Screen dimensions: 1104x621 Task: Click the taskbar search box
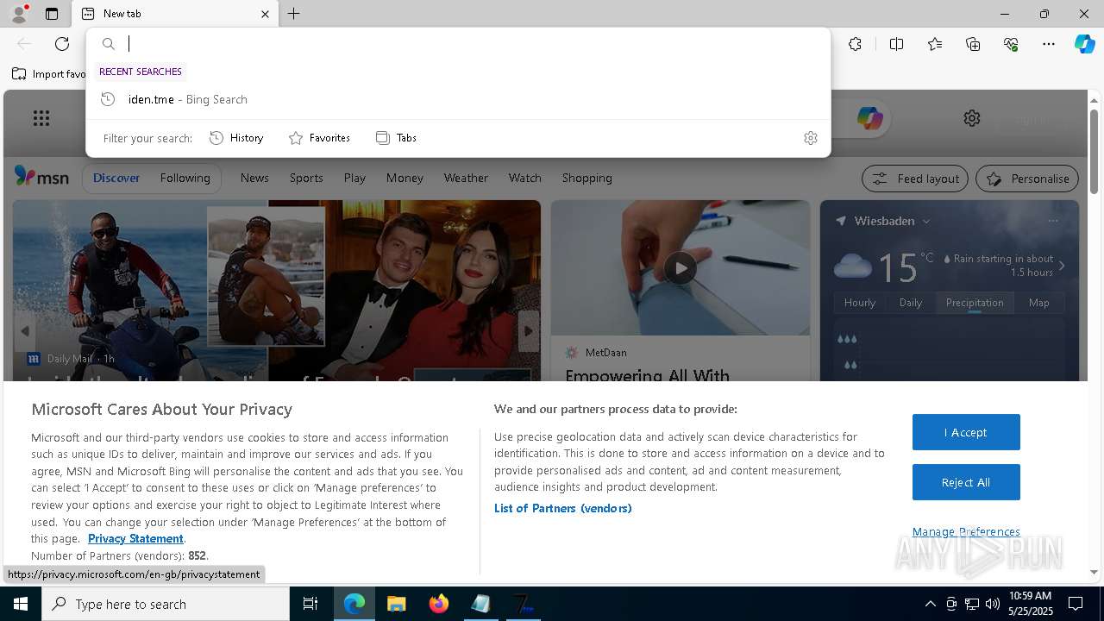[x=166, y=604]
